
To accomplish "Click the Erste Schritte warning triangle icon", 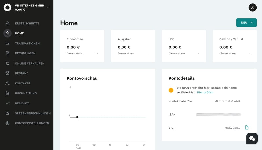I will (x=8, y=23).
